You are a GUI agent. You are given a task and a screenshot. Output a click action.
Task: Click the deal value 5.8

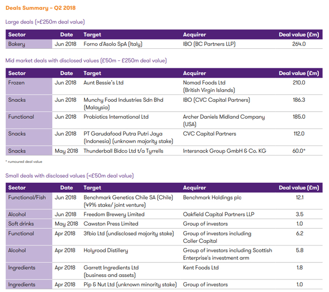[300, 250]
